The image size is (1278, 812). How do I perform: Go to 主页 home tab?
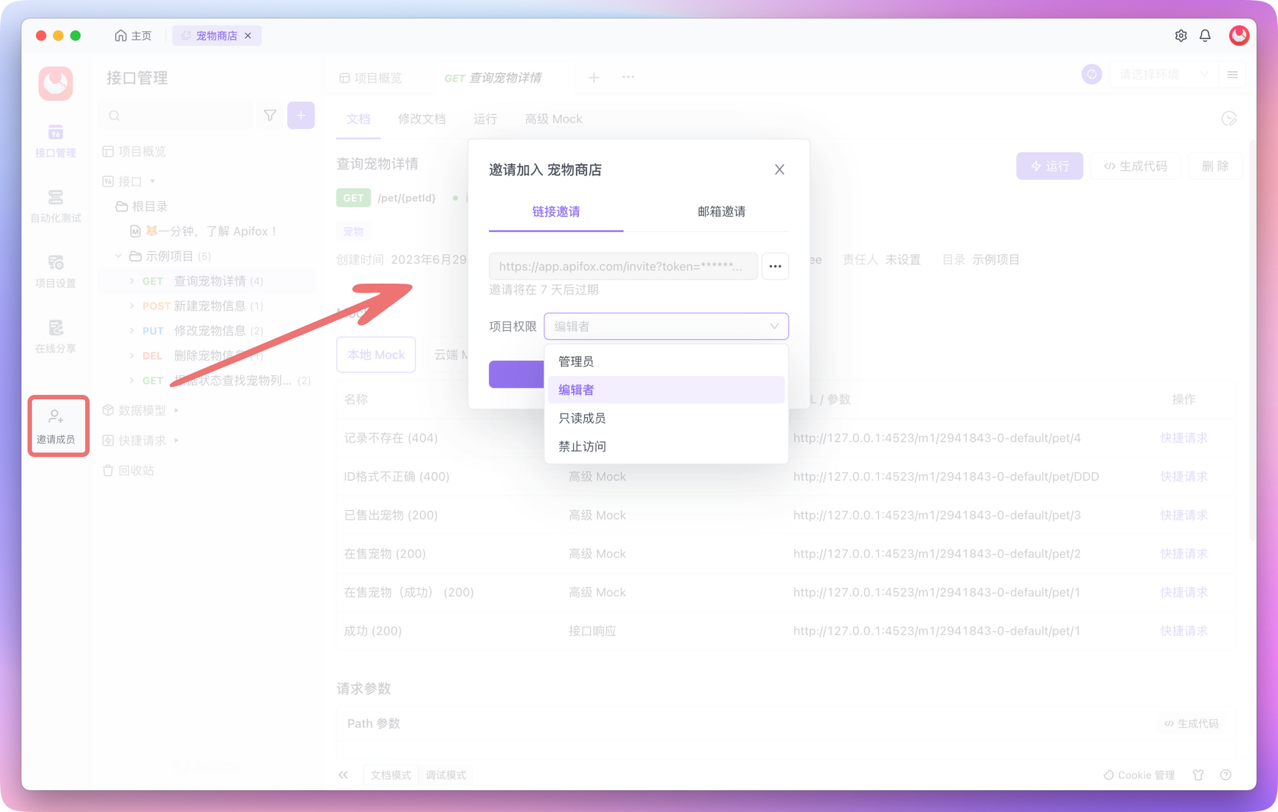tap(133, 36)
